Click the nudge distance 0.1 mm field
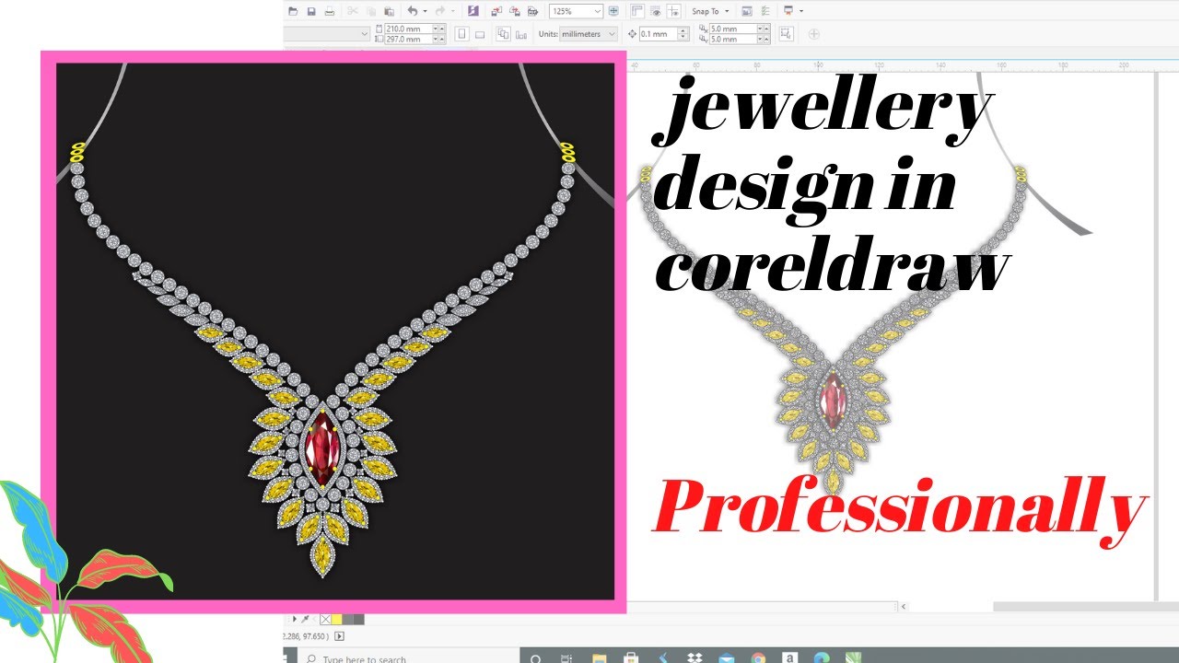Image resolution: width=1179 pixels, height=663 pixels. pyautogui.click(x=659, y=34)
